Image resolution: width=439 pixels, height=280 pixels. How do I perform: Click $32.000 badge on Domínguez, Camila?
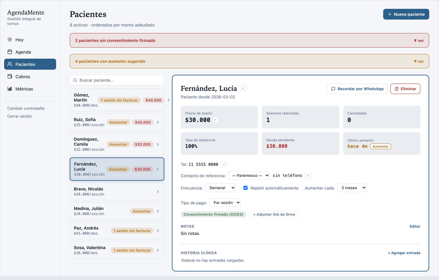click(143, 144)
